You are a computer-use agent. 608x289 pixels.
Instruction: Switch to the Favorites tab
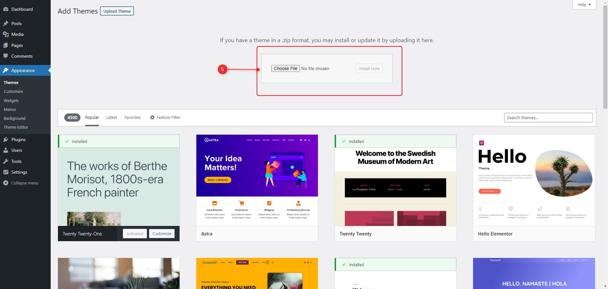(133, 118)
